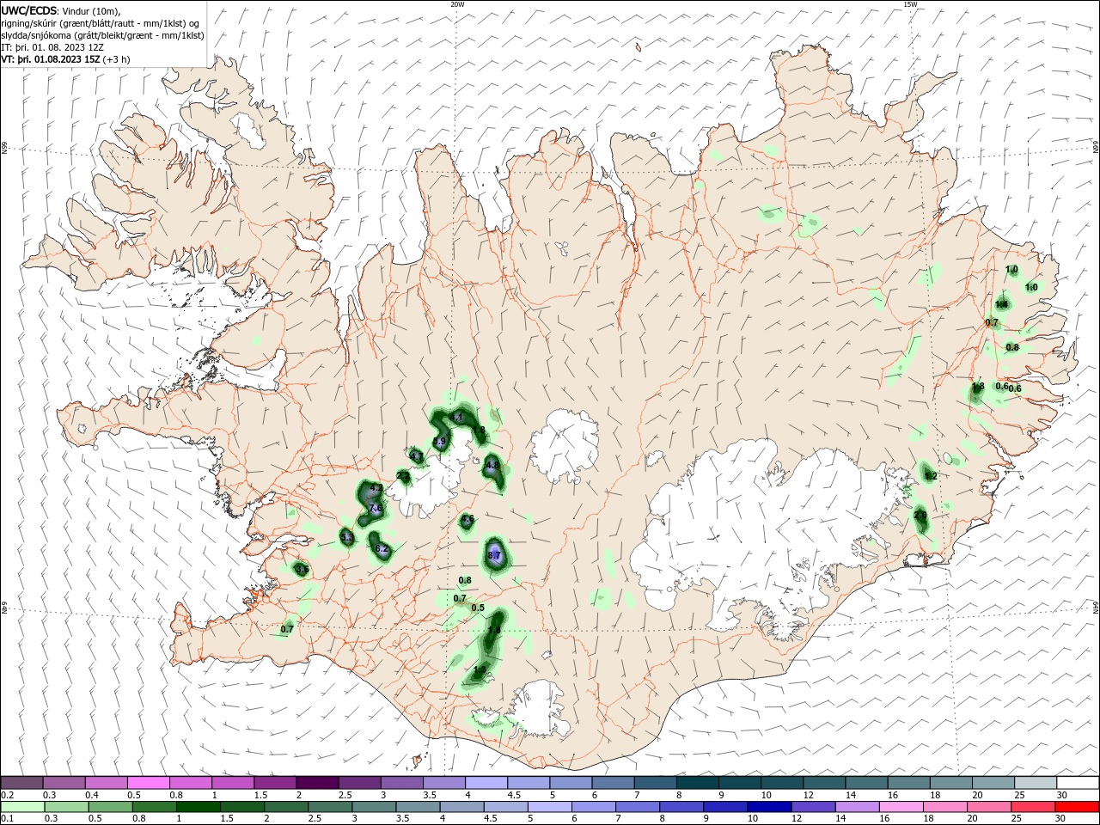The image size is (1100, 825).
Task: Click the 'slydda/snjókoma (grátt/bleikt/grænt' description line
Action: [103, 35]
